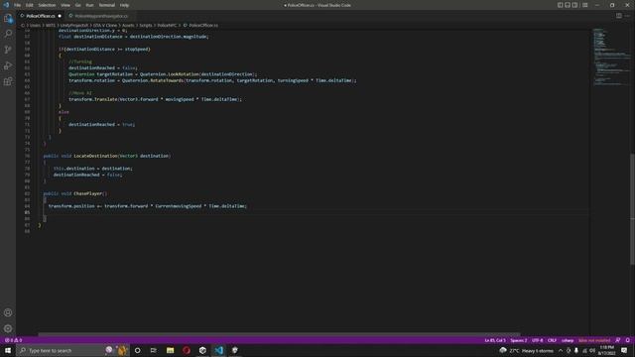The image size is (635, 357).
Task: Change the csharp language mode
Action: (x=568, y=340)
